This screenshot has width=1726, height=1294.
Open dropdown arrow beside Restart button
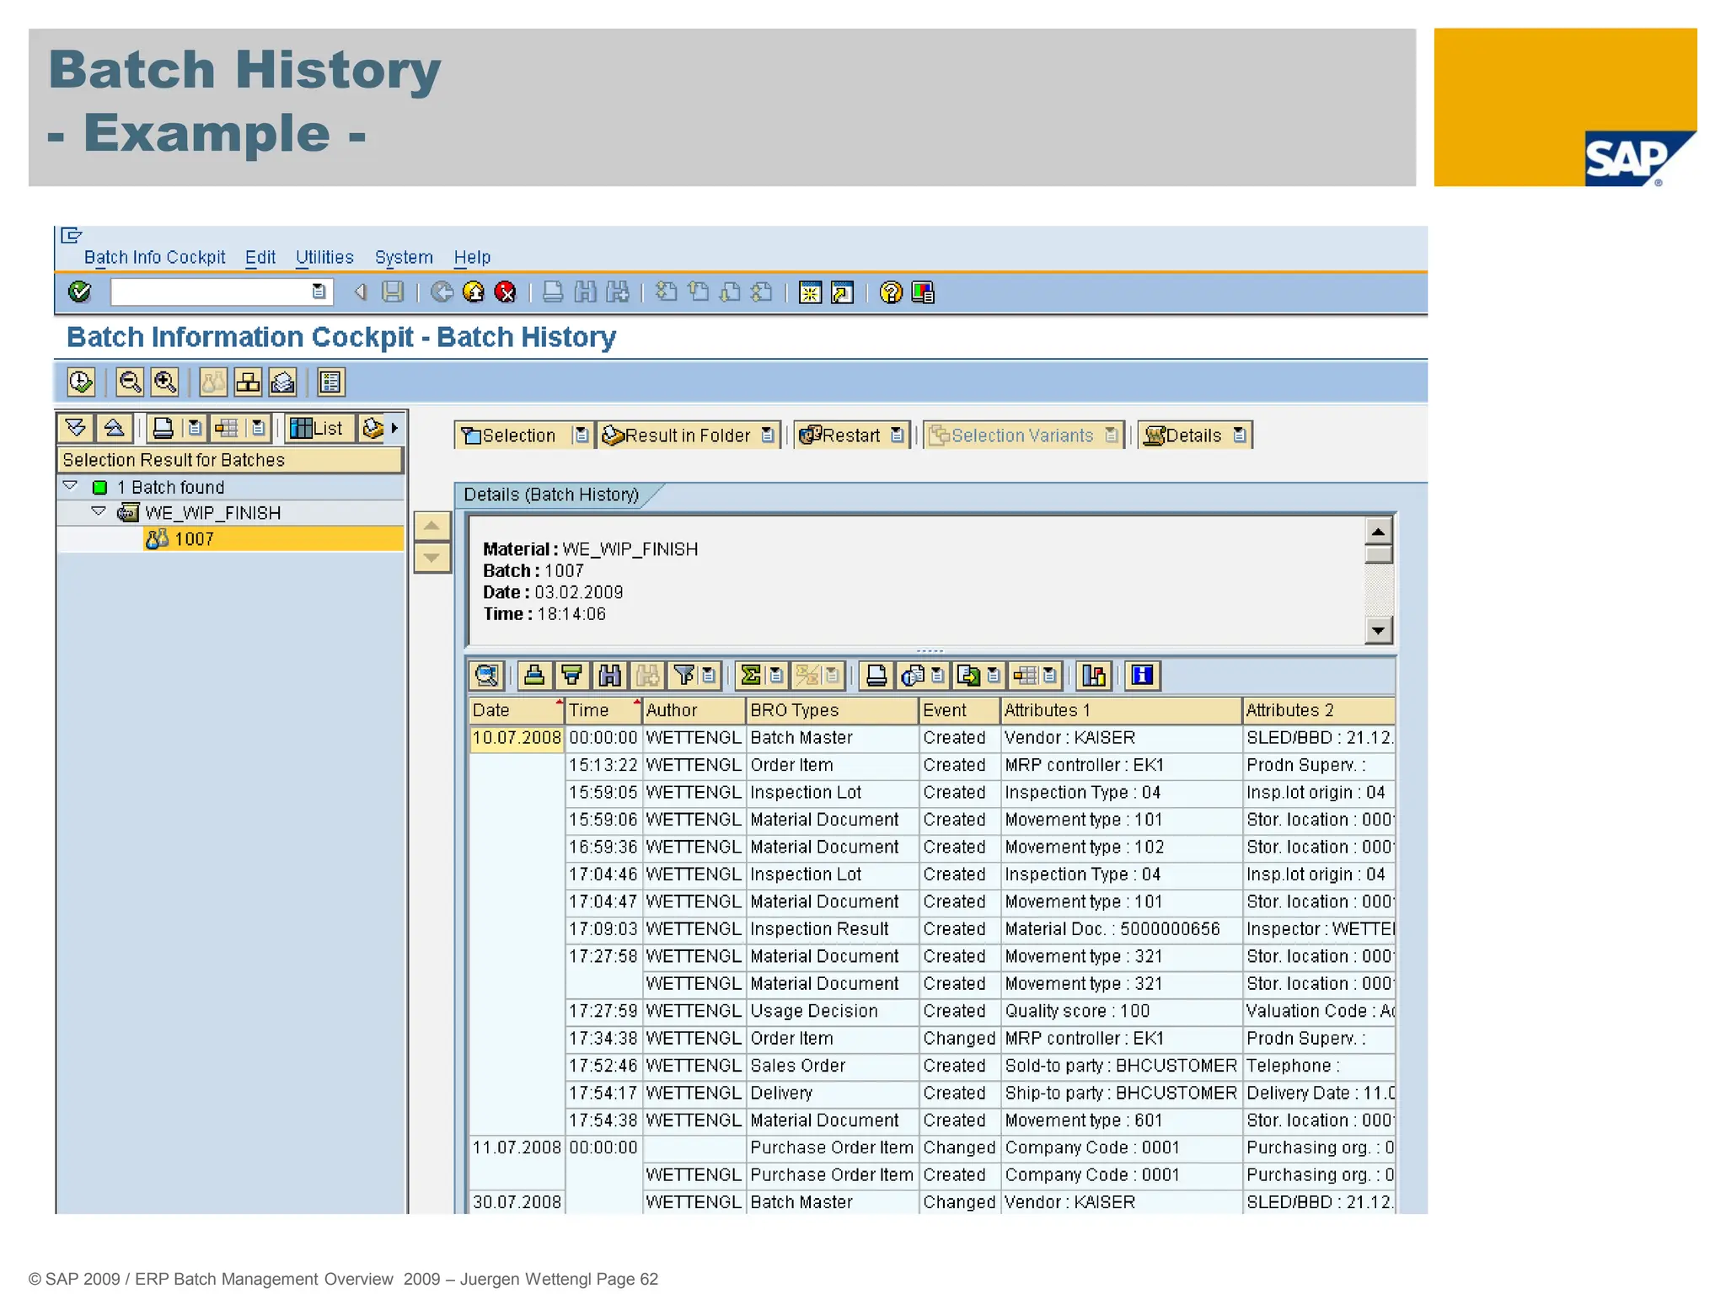coord(898,435)
